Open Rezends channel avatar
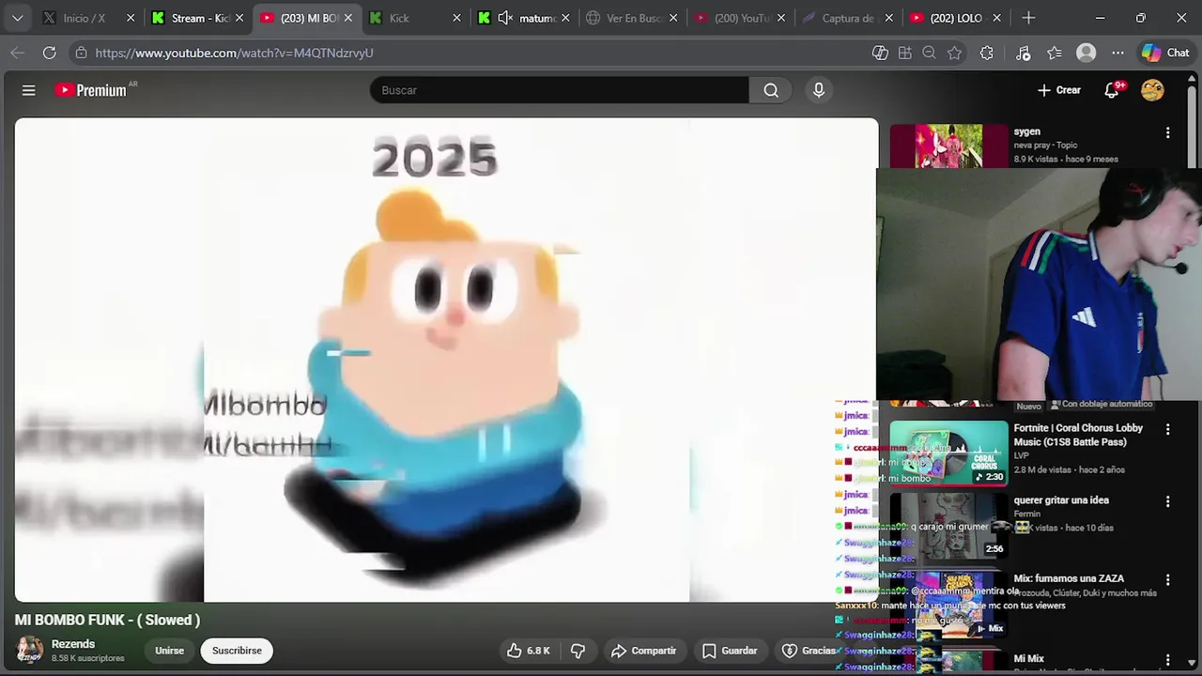The width and height of the screenshot is (1202, 676). point(29,650)
